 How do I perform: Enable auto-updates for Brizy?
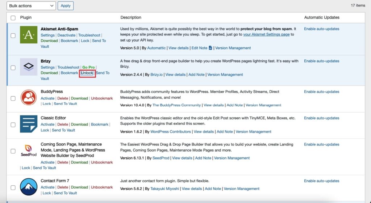(322, 61)
